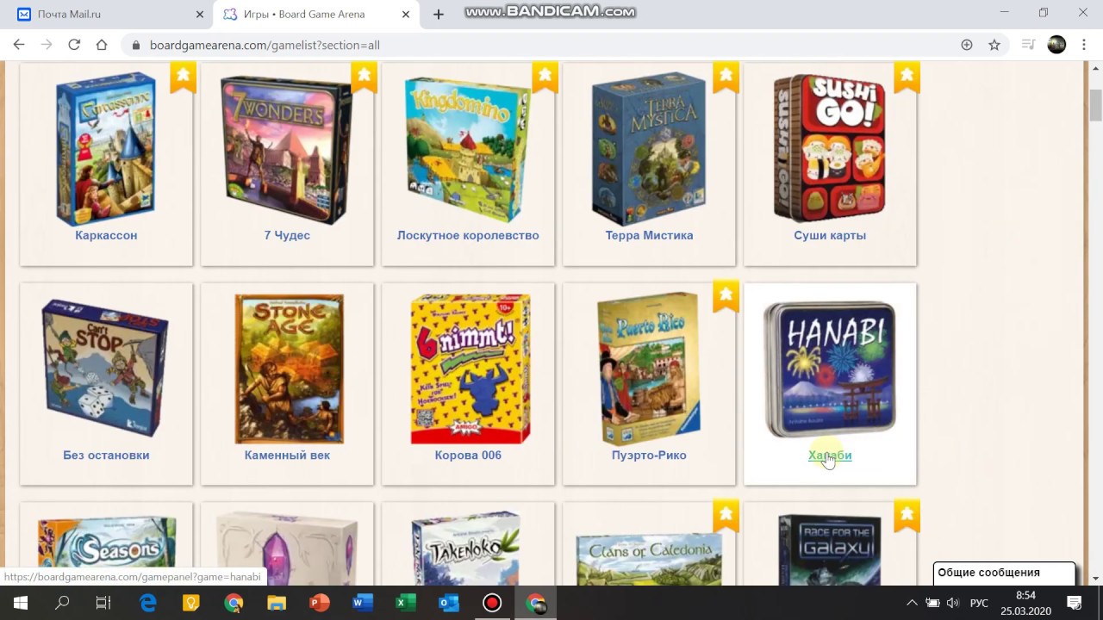Open a new browser tab
Image resolution: width=1103 pixels, height=620 pixels.
click(x=439, y=14)
